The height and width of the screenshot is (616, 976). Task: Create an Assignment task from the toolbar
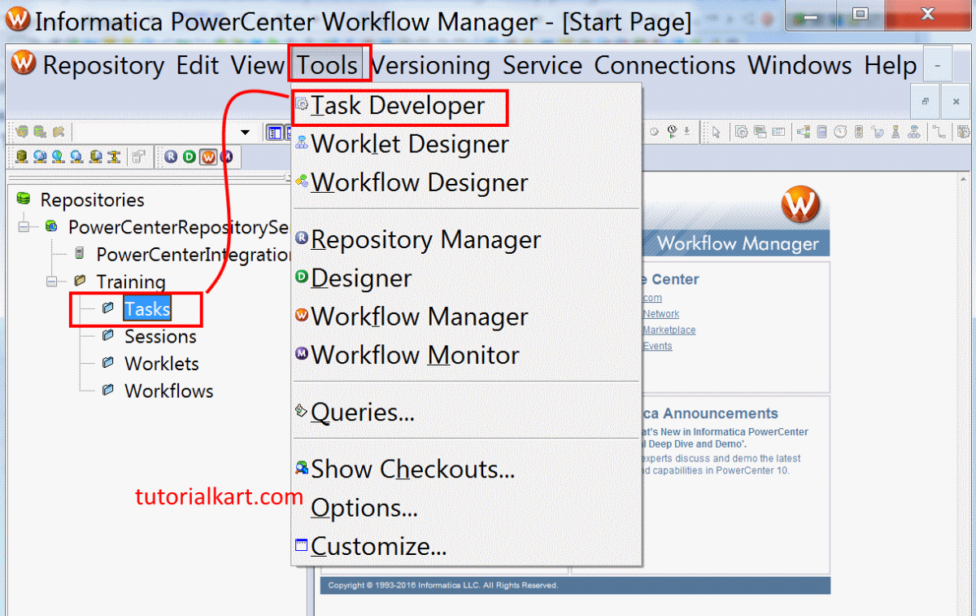pyautogui.click(x=821, y=132)
